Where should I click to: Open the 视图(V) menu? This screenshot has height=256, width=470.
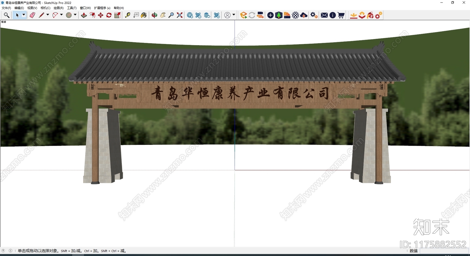pyautogui.click(x=32, y=8)
